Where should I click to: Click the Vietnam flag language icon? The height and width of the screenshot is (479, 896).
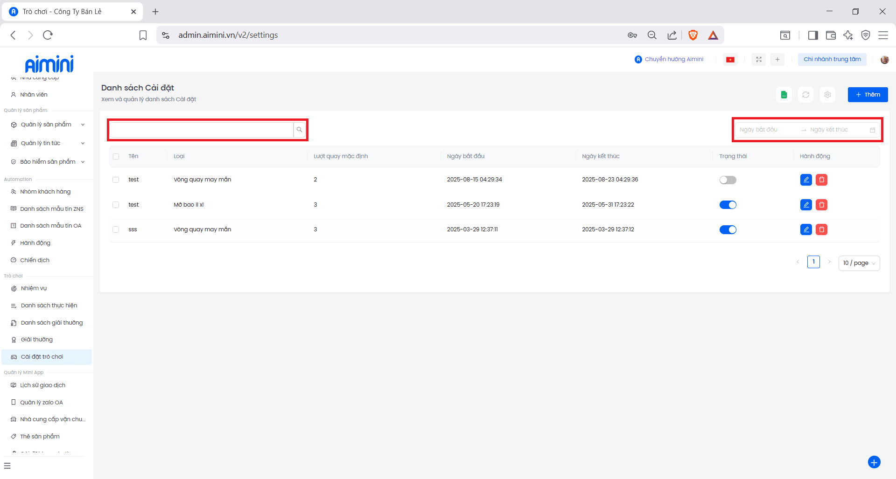(730, 59)
